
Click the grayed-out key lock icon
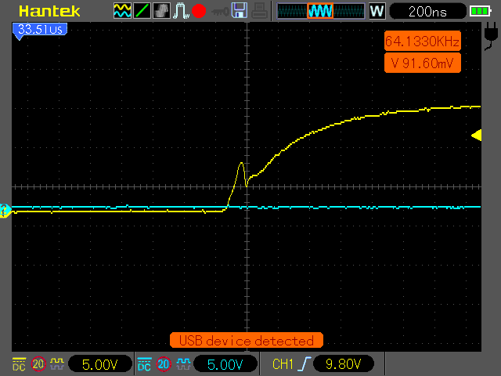220,12
